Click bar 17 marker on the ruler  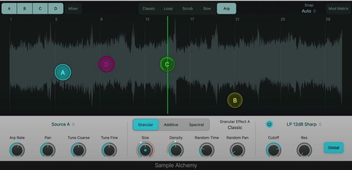(x=192, y=19)
